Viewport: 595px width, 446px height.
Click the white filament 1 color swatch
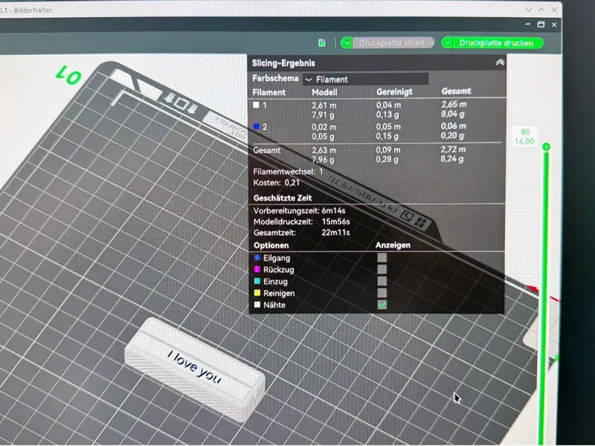click(x=257, y=105)
